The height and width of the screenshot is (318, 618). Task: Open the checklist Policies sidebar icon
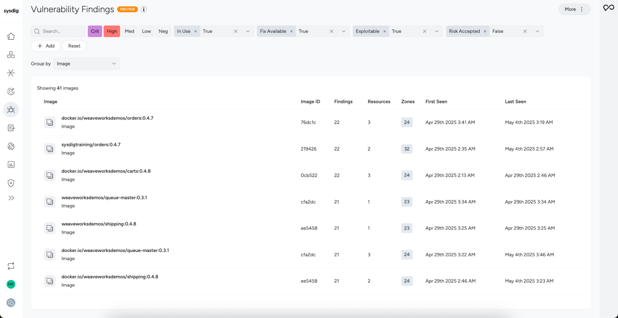click(x=11, y=128)
